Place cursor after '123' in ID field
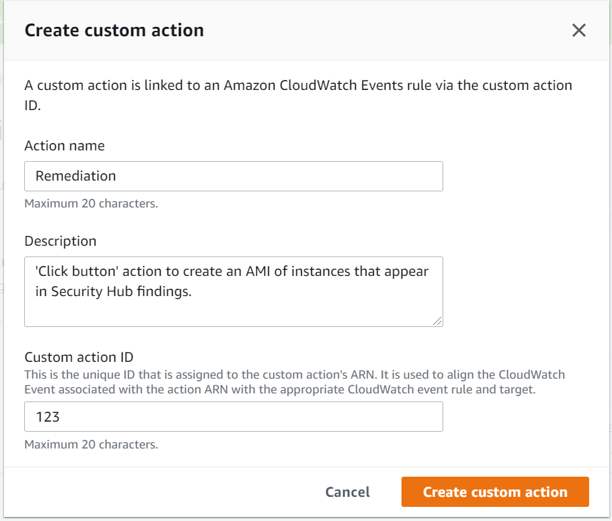 click(61, 417)
